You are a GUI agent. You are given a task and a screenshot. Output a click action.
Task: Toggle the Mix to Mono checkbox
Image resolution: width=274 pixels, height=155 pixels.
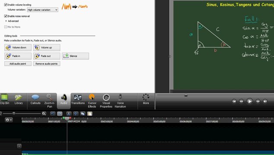point(6,27)
